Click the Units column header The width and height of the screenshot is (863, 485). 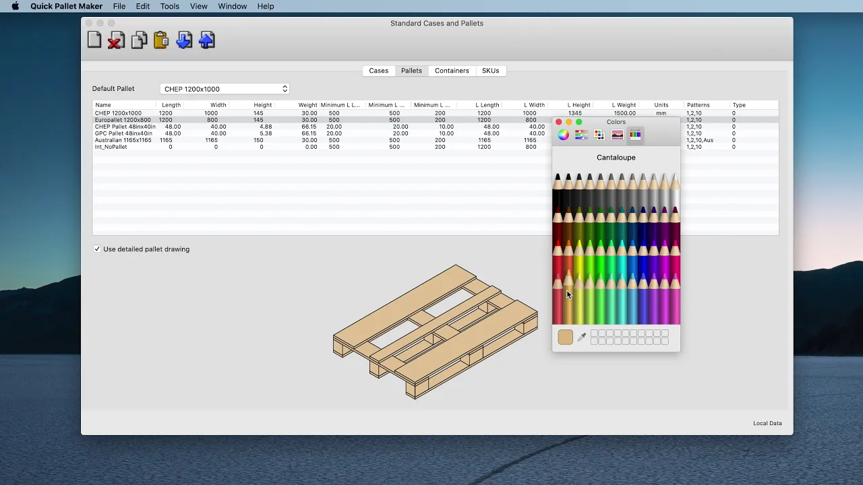(x=661, y=105)
